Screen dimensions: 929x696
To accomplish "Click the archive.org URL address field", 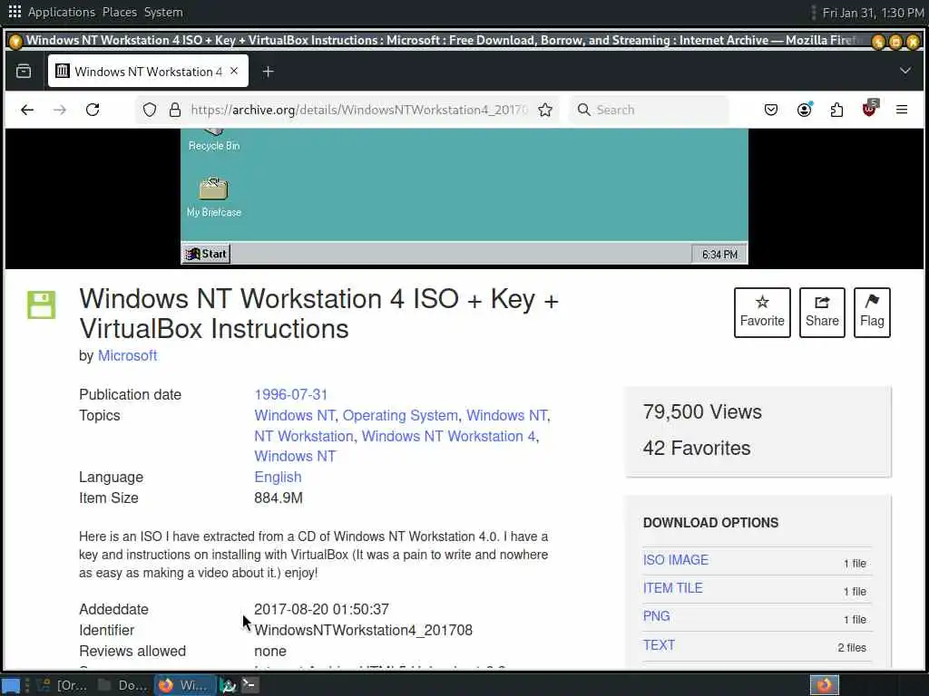I will click(358, 110).
